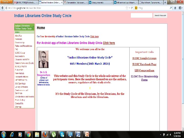Click here link for Android app
This screenshot has height=138, width=184.
click(x=109, y=43)
